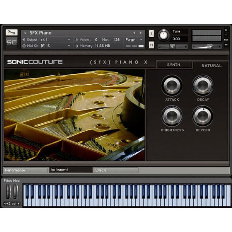Click the Memory 14.86 MB readout

pyautogui.click(x=95, y=46)
